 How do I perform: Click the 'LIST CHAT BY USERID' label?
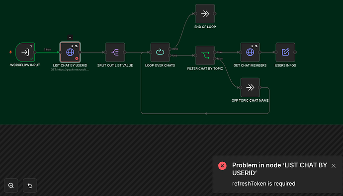(70, 65)
